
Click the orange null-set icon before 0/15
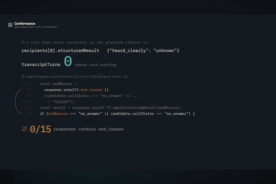(x=24, y=129)
